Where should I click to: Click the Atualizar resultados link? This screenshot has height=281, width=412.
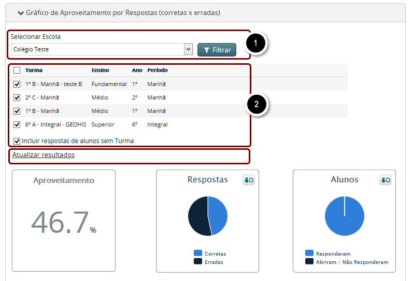44,155
